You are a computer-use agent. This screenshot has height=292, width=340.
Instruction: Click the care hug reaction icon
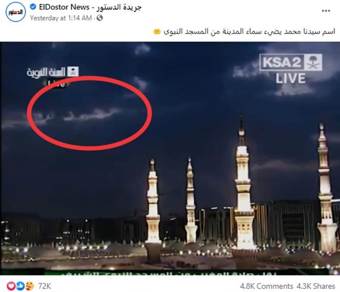coord(29,286)
